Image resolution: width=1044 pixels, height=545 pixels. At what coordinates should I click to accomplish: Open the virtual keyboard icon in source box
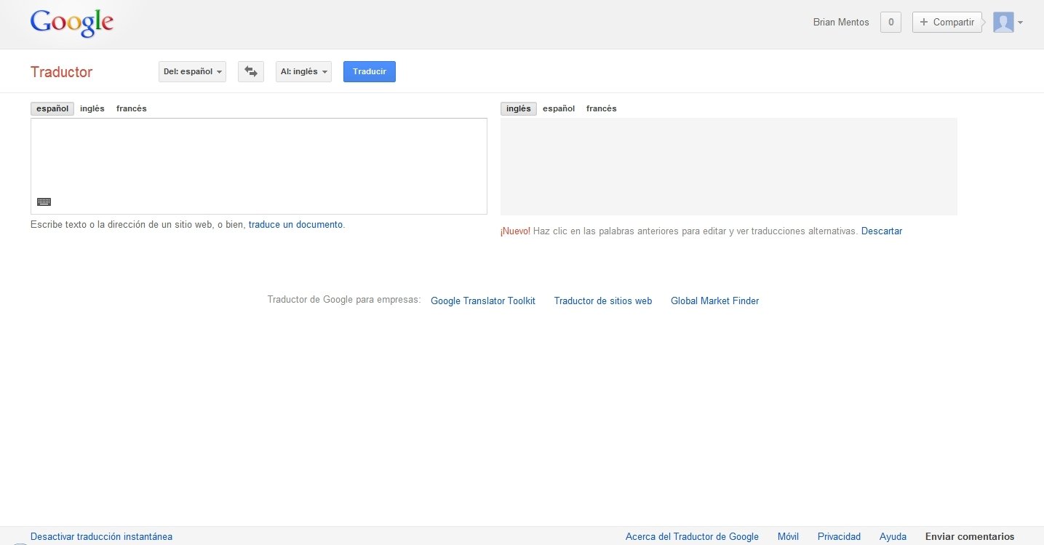pos(44,202)
